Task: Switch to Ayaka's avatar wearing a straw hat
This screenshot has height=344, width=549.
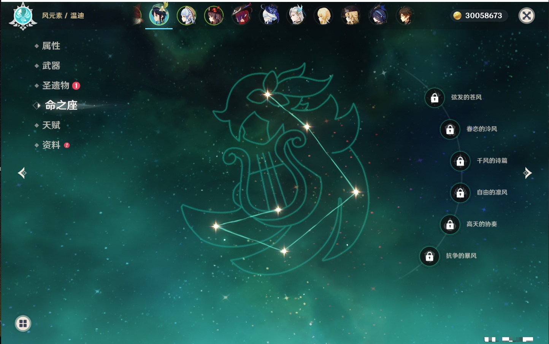Action: click(187, 16)
